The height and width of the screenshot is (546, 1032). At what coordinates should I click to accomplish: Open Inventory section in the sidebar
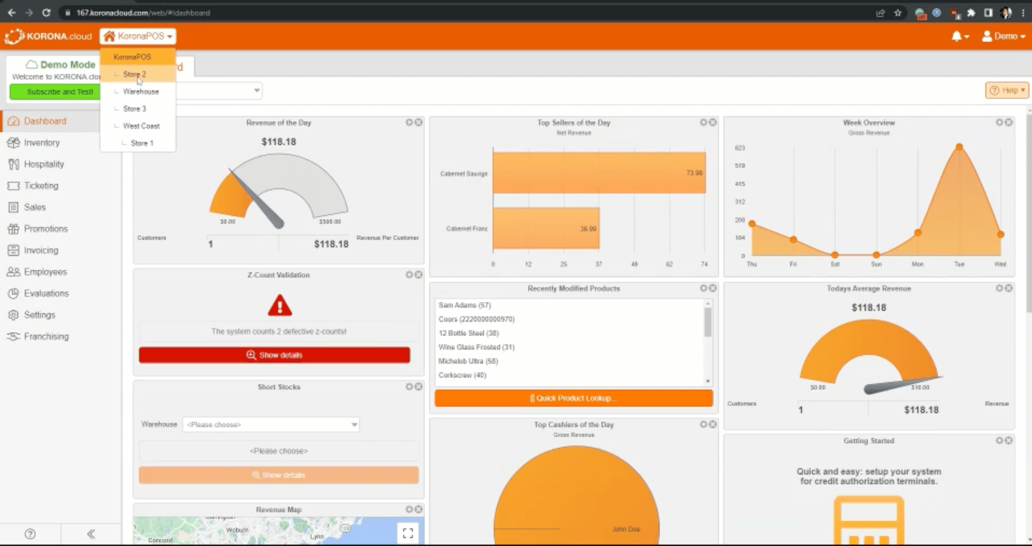pyautogui.click(x=42, y=143)
